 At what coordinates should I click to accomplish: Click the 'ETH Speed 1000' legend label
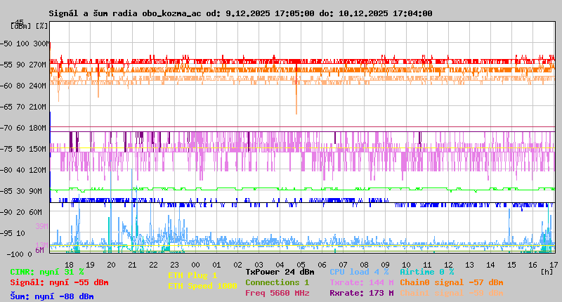(x=202, y=286)
